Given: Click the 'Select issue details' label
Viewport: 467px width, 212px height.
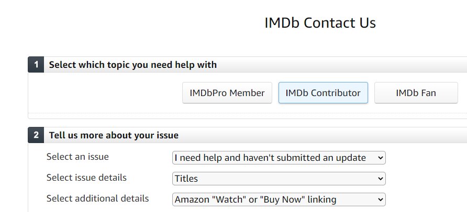Looking at the screenshot, I should coord(86,178).
